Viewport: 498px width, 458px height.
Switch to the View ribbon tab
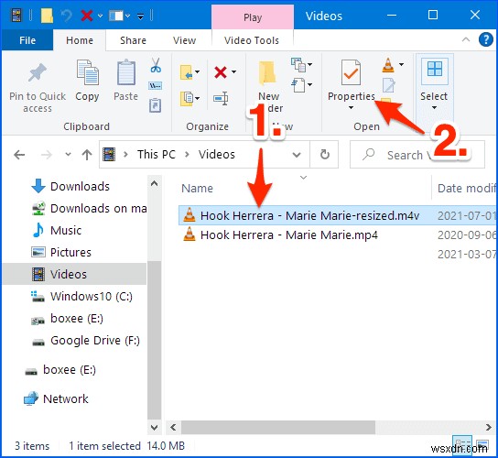pyautogui.click(x=184, y=40)
